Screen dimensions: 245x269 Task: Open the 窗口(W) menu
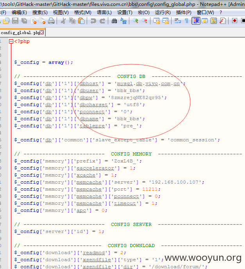[x=205, y=13]
